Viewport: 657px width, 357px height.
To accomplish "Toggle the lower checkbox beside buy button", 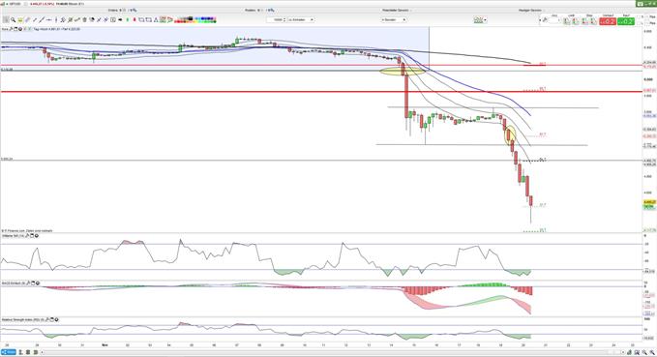I will [x=639, y=23].
